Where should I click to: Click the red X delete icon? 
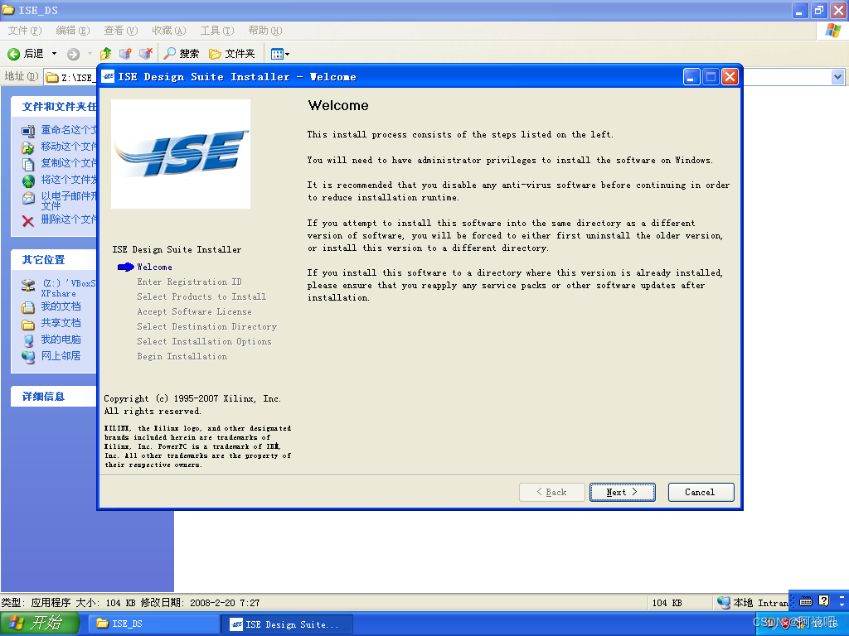tap(28, 220)
